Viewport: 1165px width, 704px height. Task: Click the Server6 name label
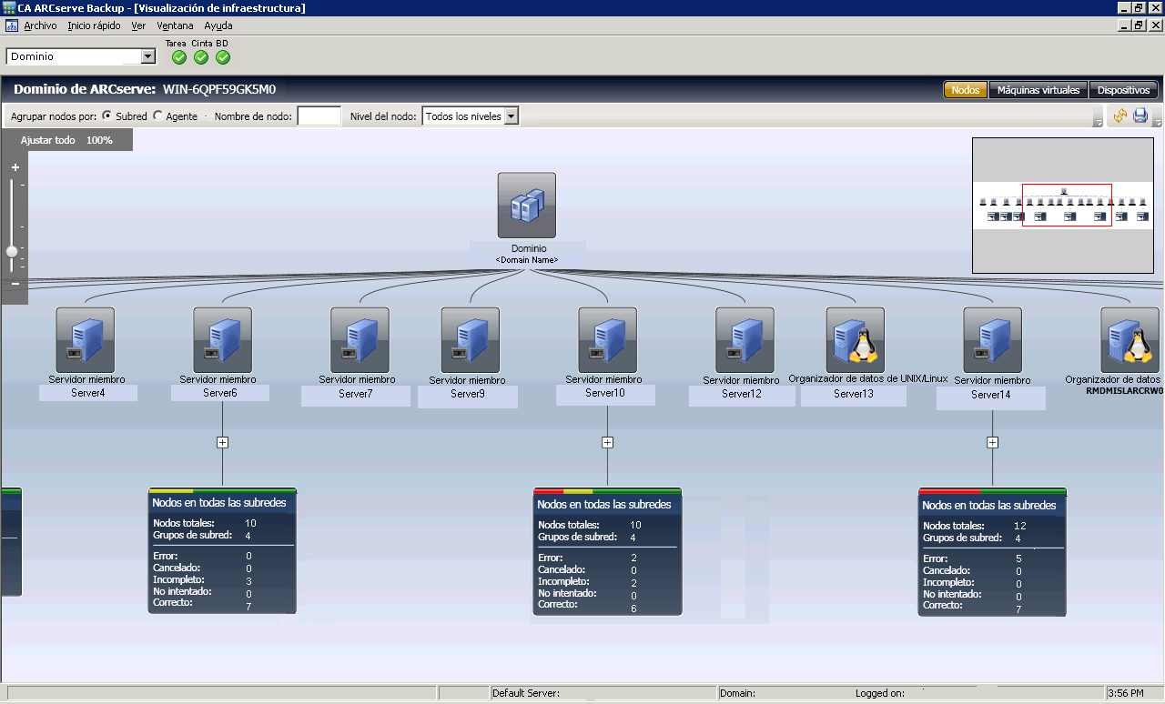220,393
